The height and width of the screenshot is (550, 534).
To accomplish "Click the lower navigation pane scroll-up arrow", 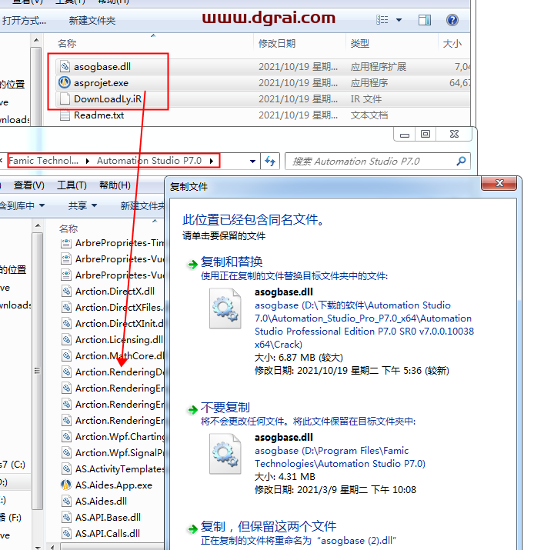I will coord(38,225).
